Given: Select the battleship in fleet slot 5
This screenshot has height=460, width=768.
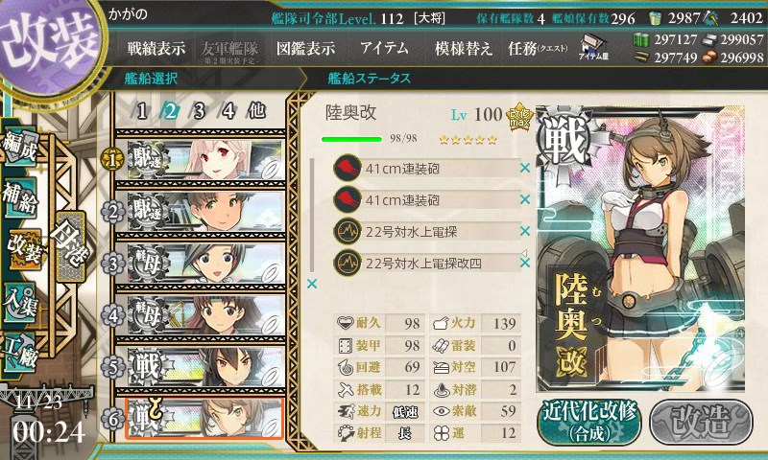Looking at the screenshot, I should [204, 367].
